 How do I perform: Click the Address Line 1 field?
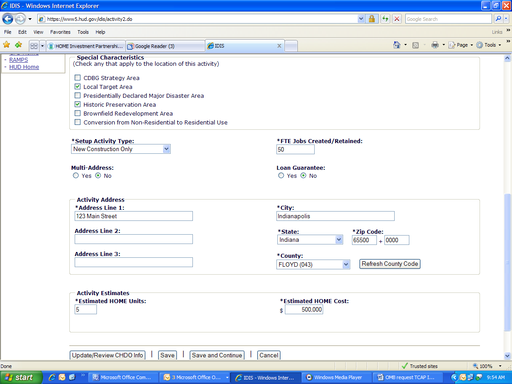click(133, 216)
